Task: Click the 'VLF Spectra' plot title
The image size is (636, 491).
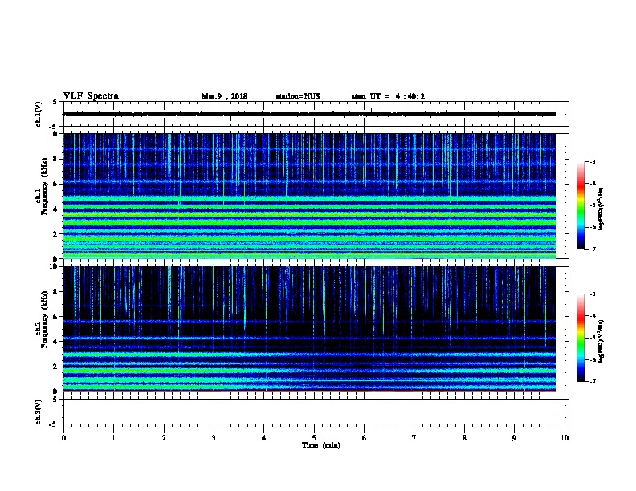Action: [91, 96]
